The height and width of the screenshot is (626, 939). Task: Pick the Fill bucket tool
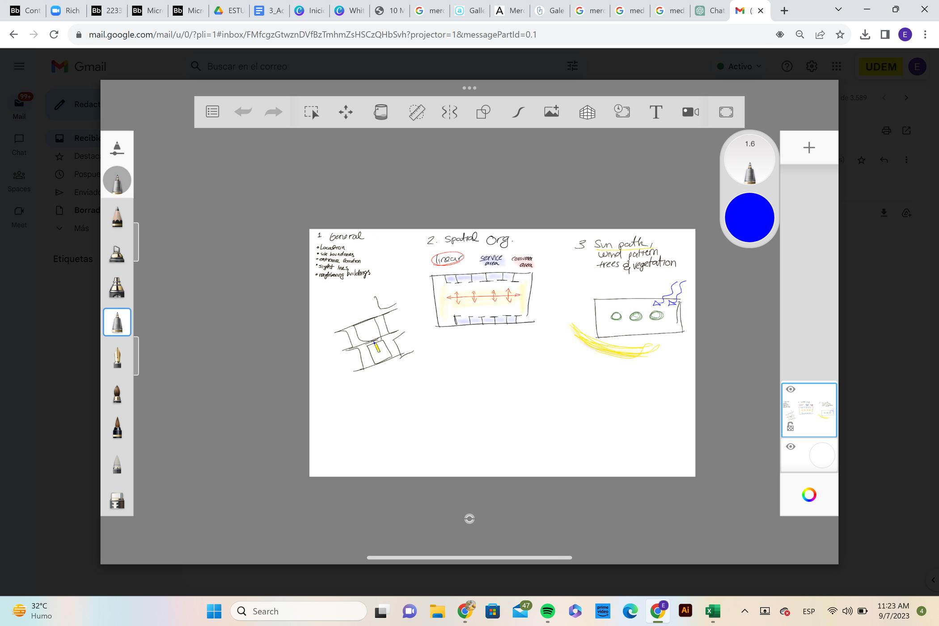[x=381, y=112]
